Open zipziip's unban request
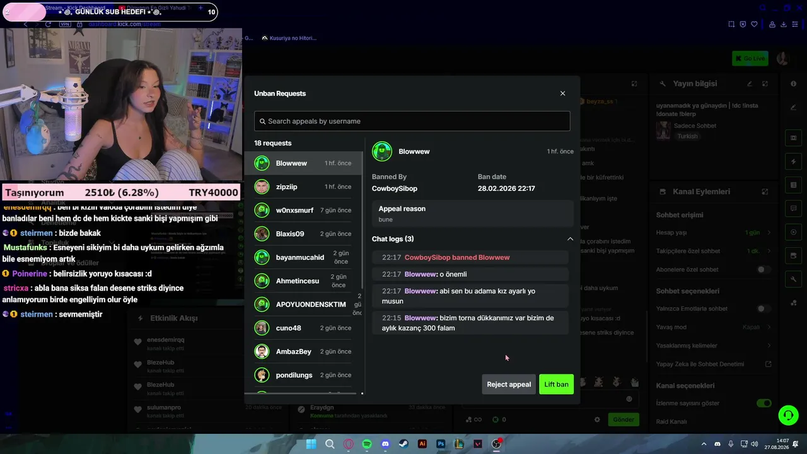 pyautogui.click(x=304, y=187)
